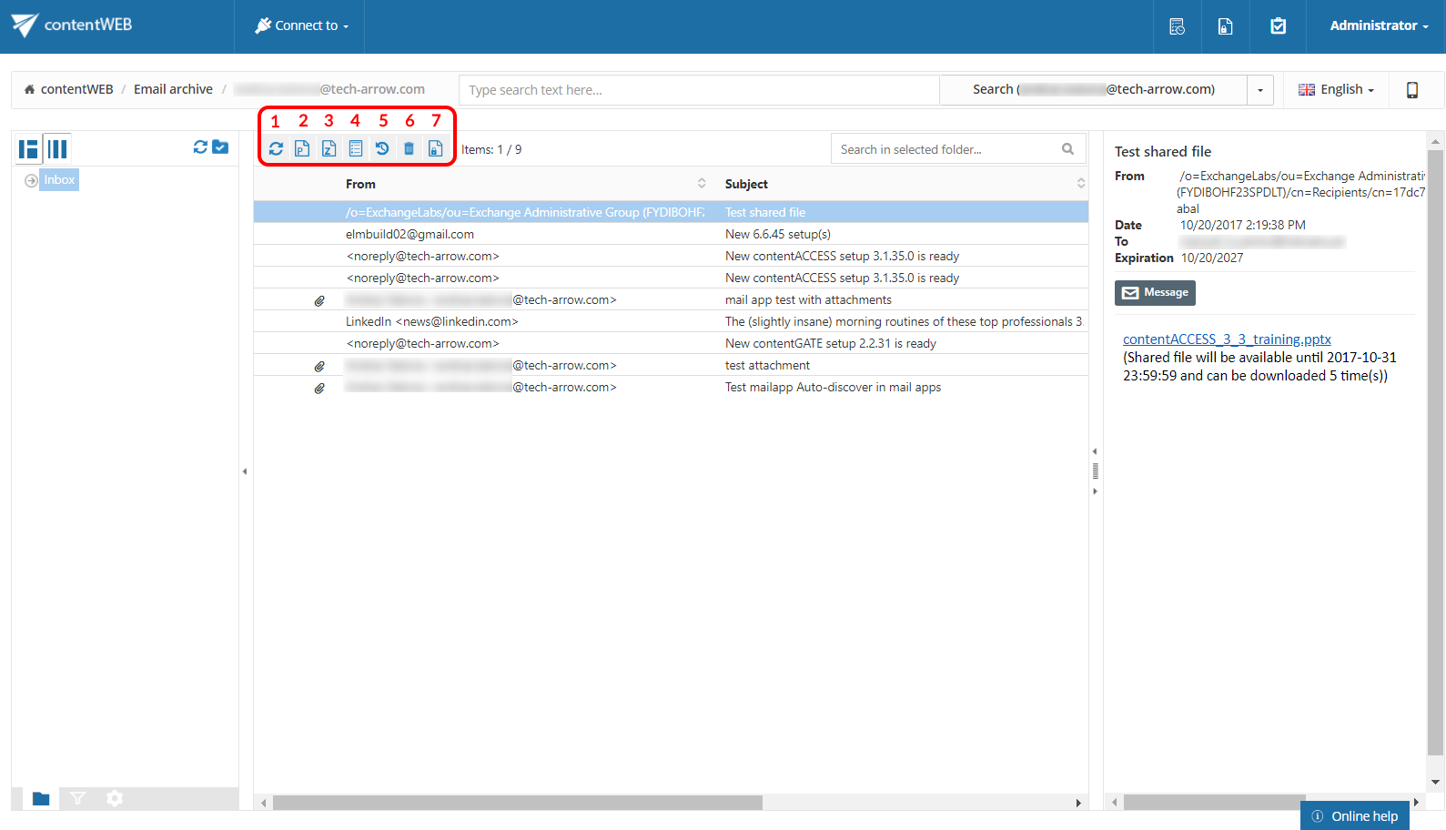Click the attachment paperclip on 'mail app test with attachments'

click(x=319, y=300)
